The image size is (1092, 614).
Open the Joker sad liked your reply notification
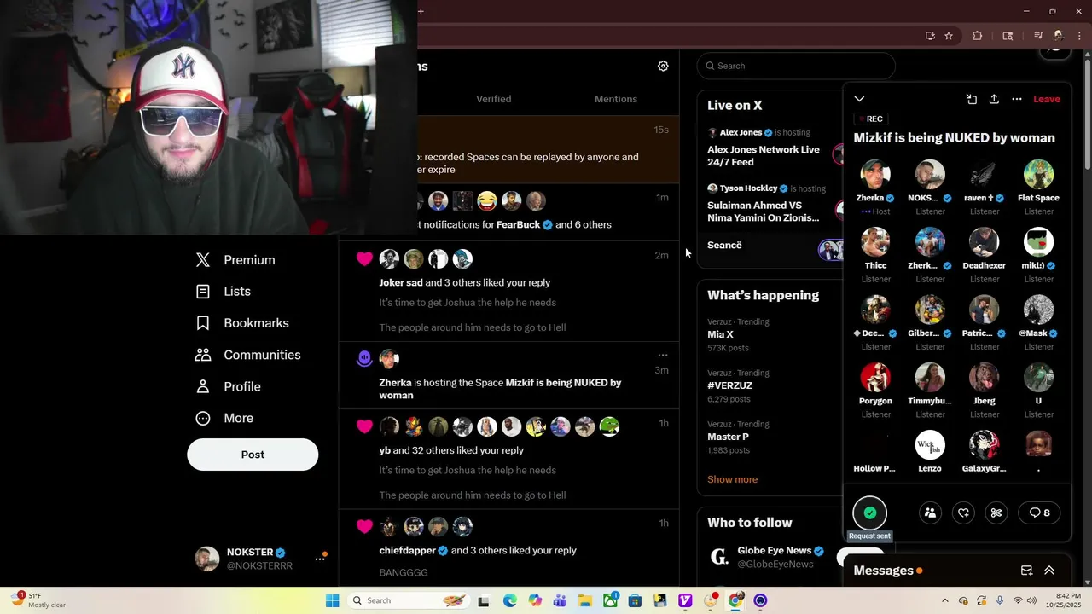[509, 292]
